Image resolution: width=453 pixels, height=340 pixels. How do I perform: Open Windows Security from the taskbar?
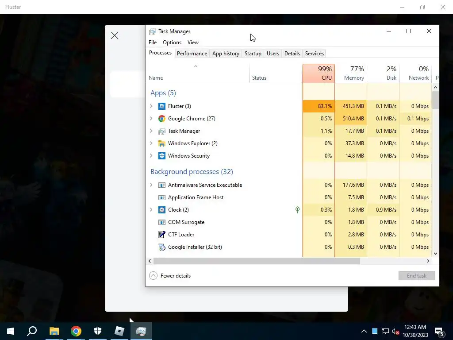(x=98, y=331)
